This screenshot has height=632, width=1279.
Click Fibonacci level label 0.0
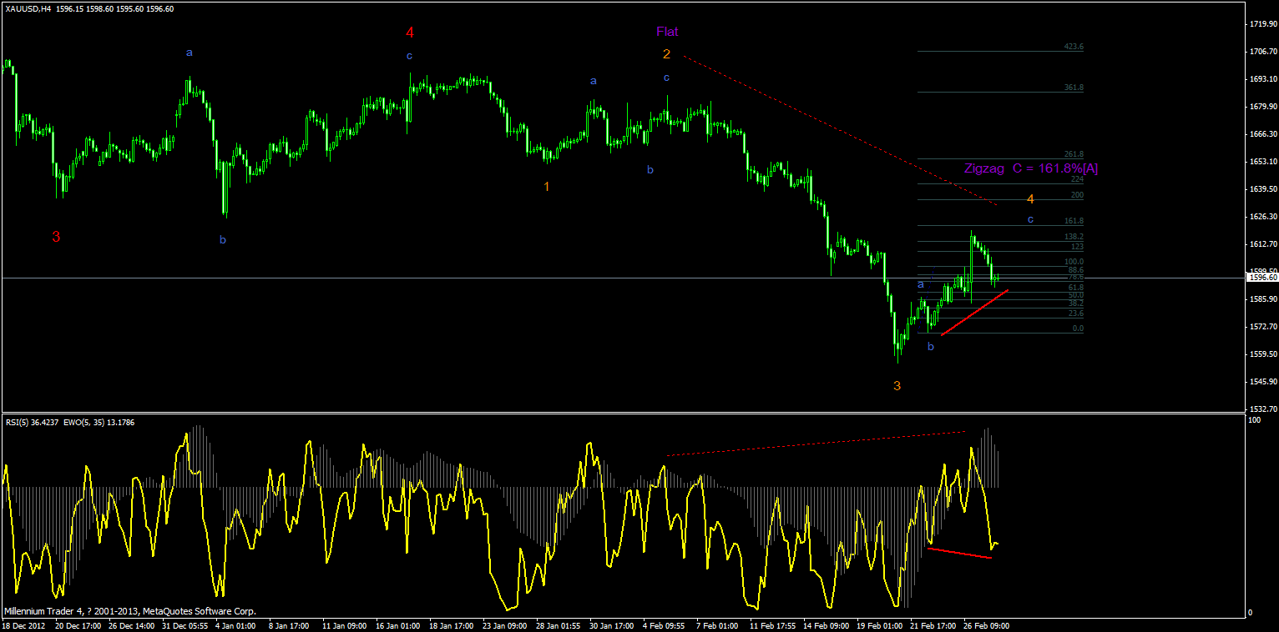1078,329
